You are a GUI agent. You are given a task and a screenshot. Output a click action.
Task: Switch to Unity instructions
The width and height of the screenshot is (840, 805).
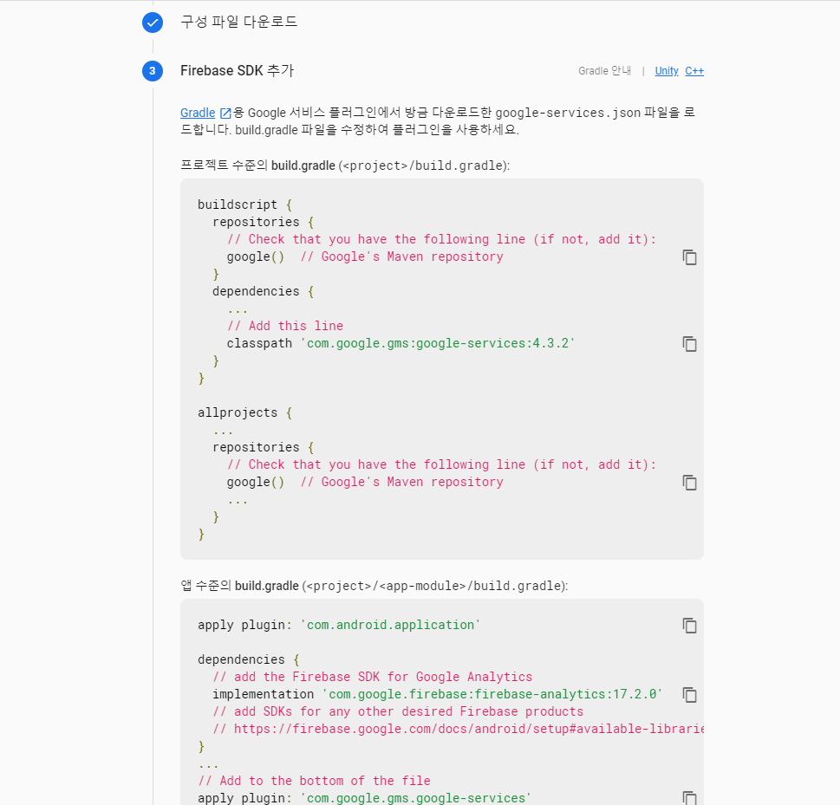667,71
